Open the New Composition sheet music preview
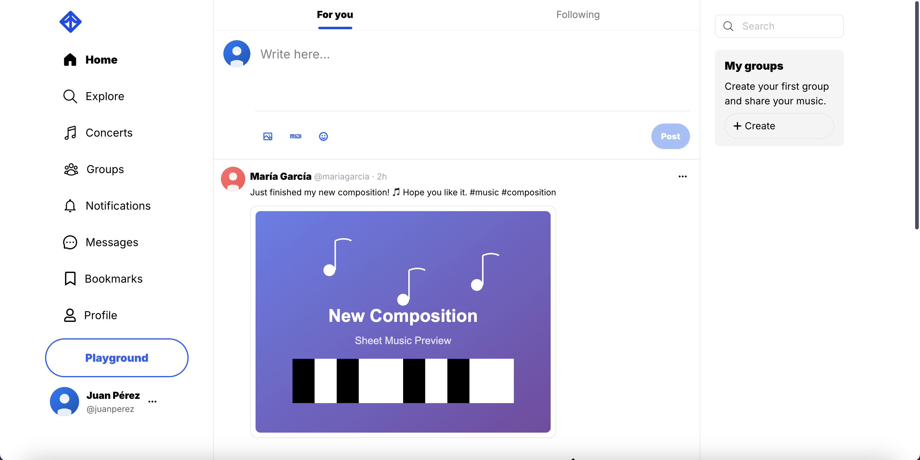The height and width of the screenshot is (460, 920). pyautogui.click(x=403, y=322)
